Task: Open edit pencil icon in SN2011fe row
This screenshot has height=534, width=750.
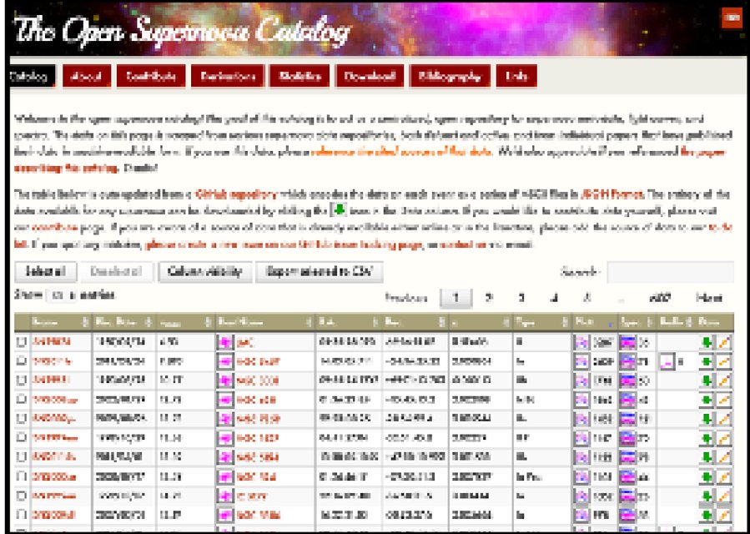Action: tap(723, 362)
